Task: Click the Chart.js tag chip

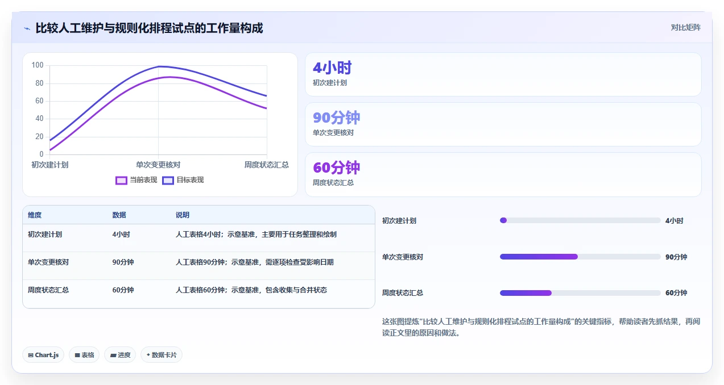Action: 44,355
